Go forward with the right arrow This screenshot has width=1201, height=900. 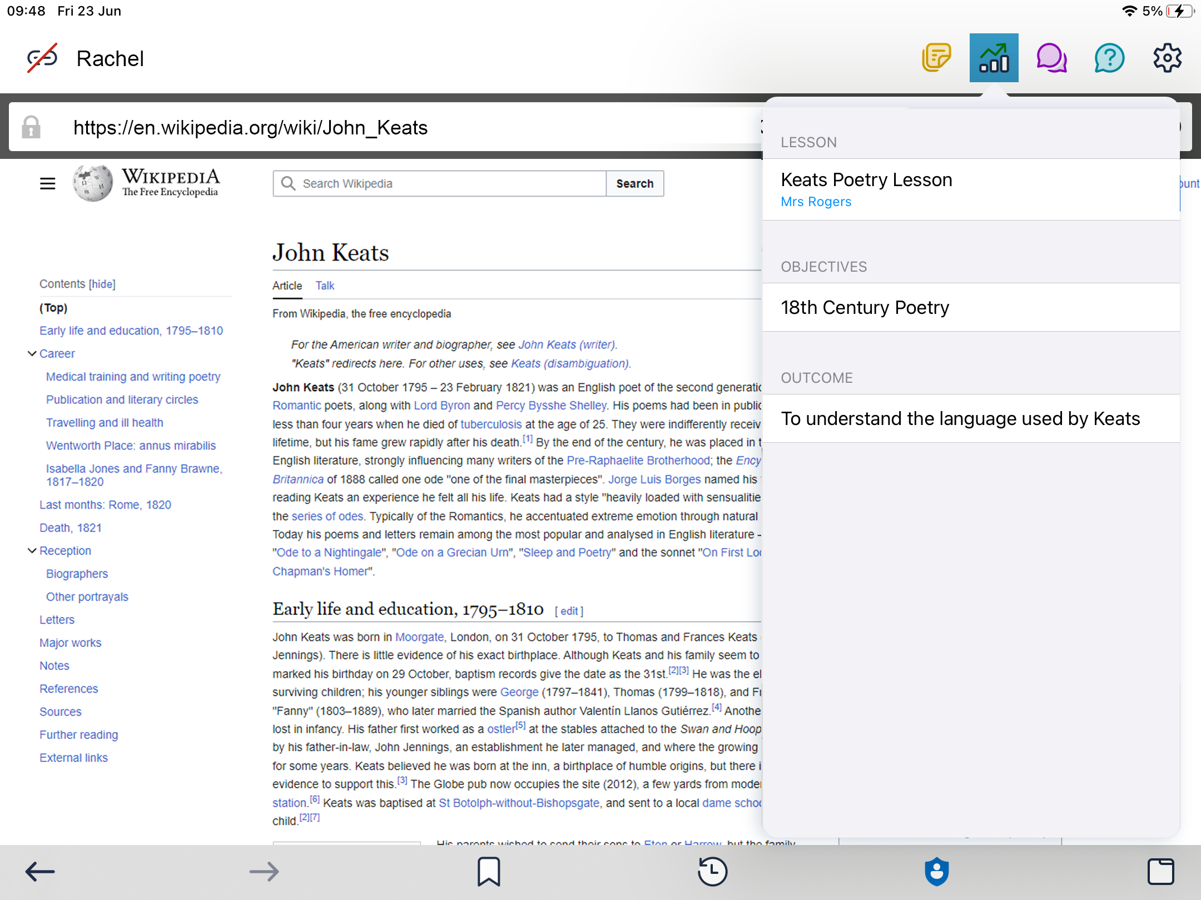pyautogui.click(x=264, y=872)
